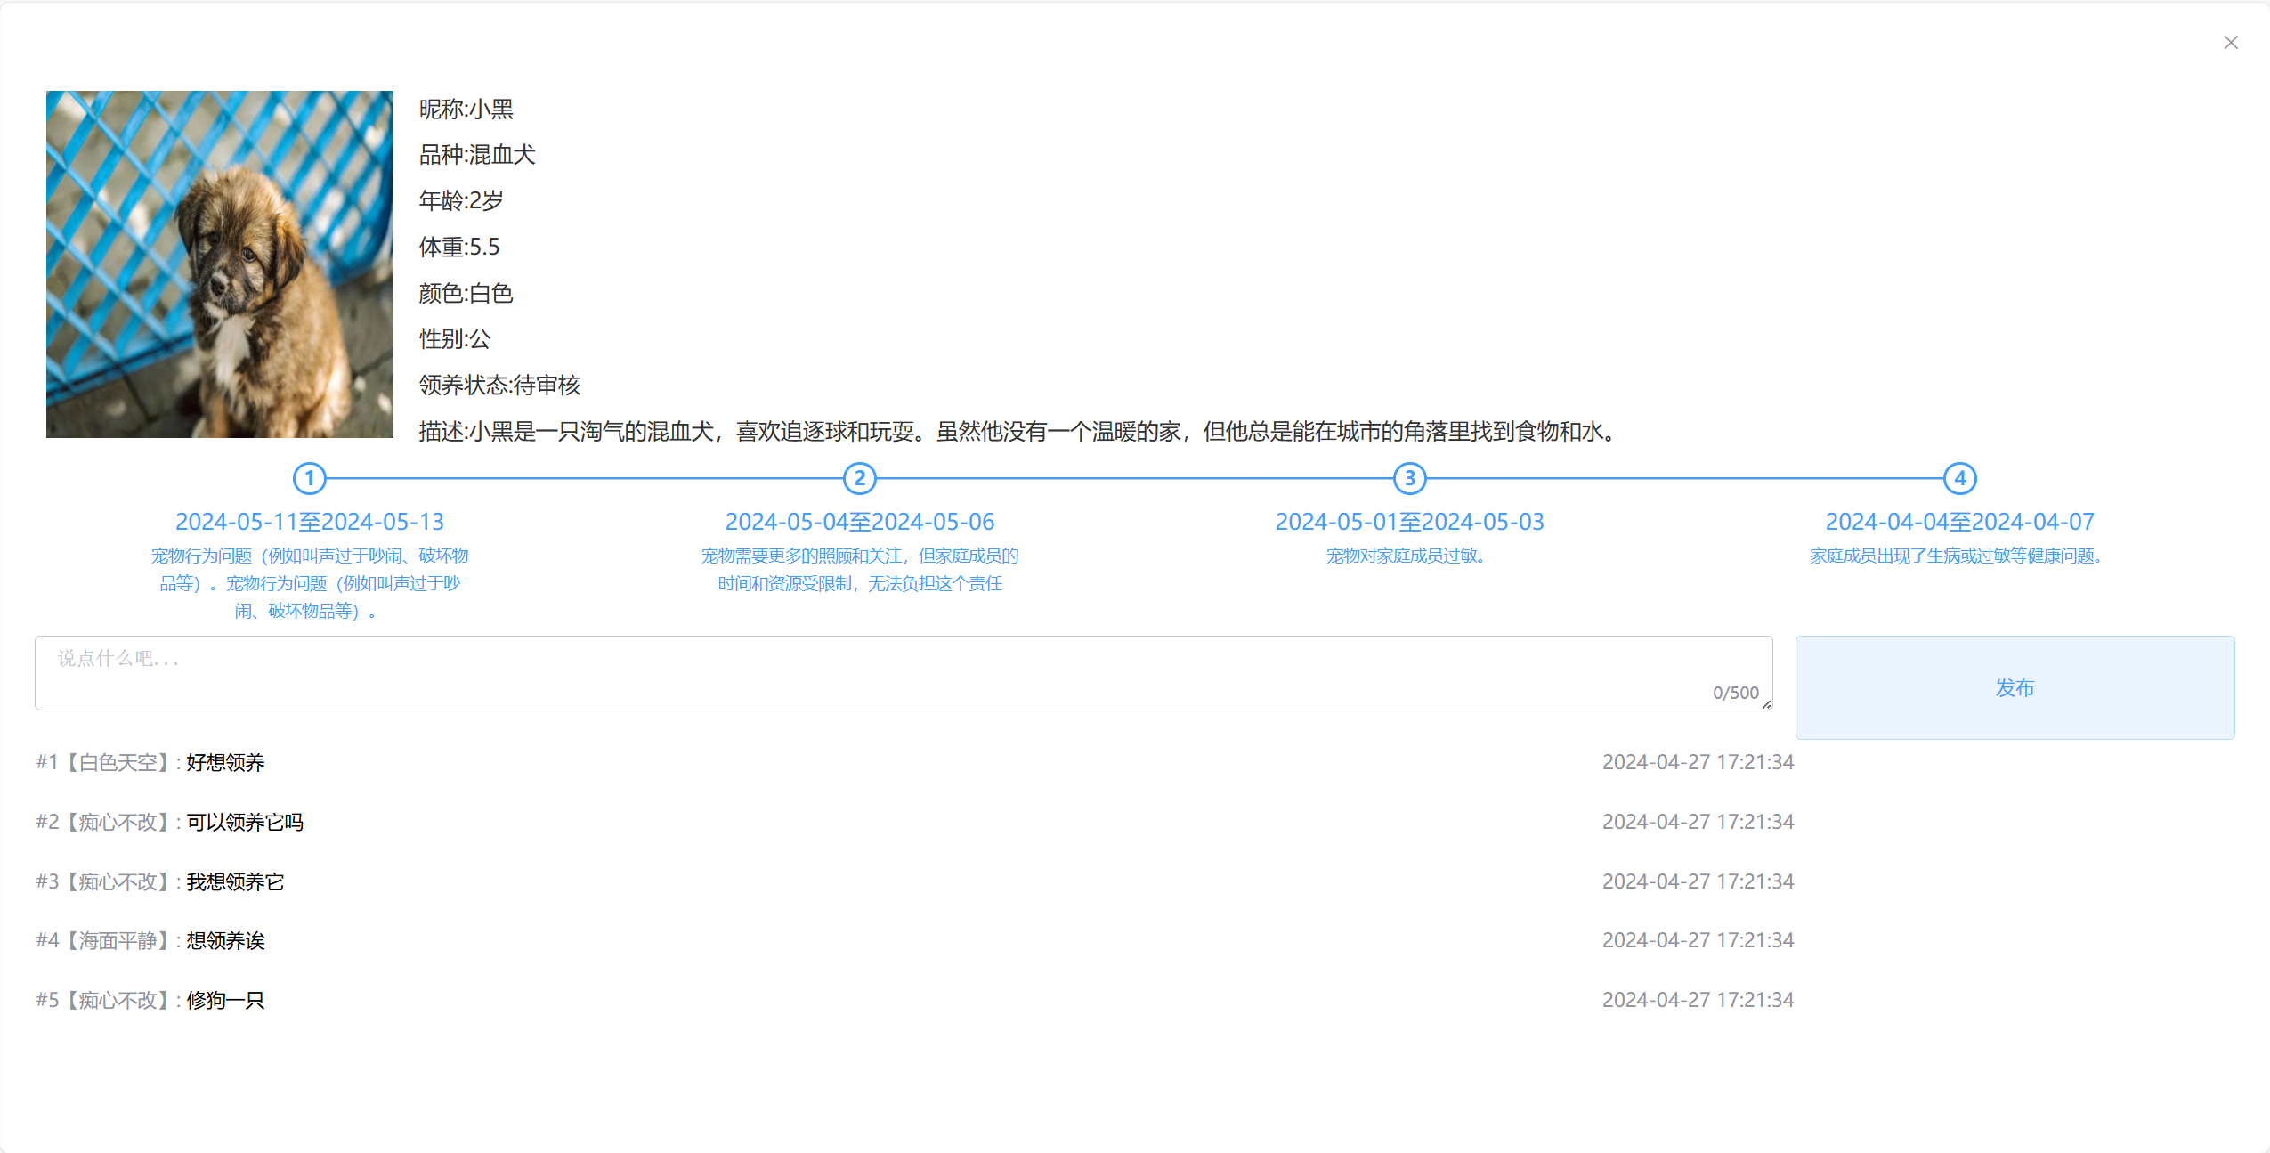The height and width of the screenshot is (1153, 2270).
Task: Click step 3 circle in the timeline
Action: (1410, 479)
